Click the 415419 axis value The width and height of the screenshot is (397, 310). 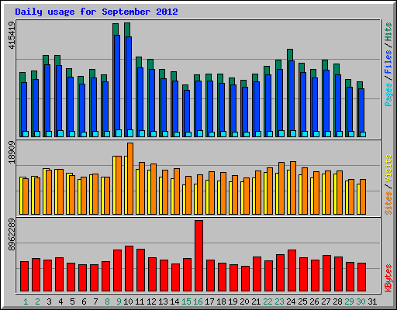pos(12,36)
